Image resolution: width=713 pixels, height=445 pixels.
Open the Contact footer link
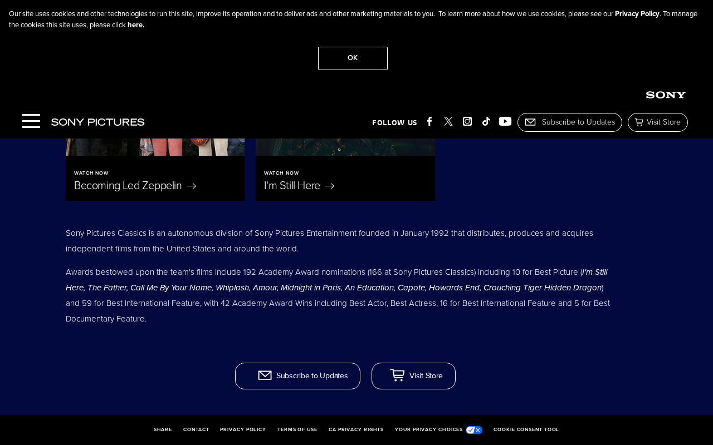tap(196, 430)
